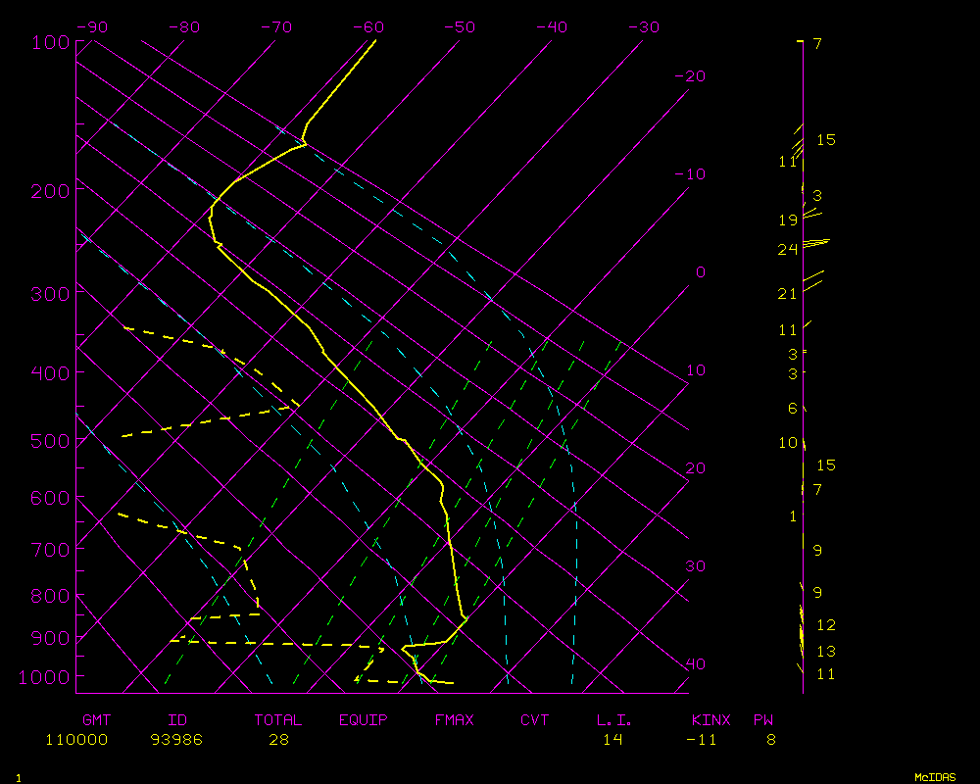
Task: Select the L.I. value 14
Action: (x=612, y=740)
